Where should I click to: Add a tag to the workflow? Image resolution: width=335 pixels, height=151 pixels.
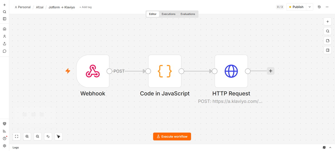(x=85, y=7)
